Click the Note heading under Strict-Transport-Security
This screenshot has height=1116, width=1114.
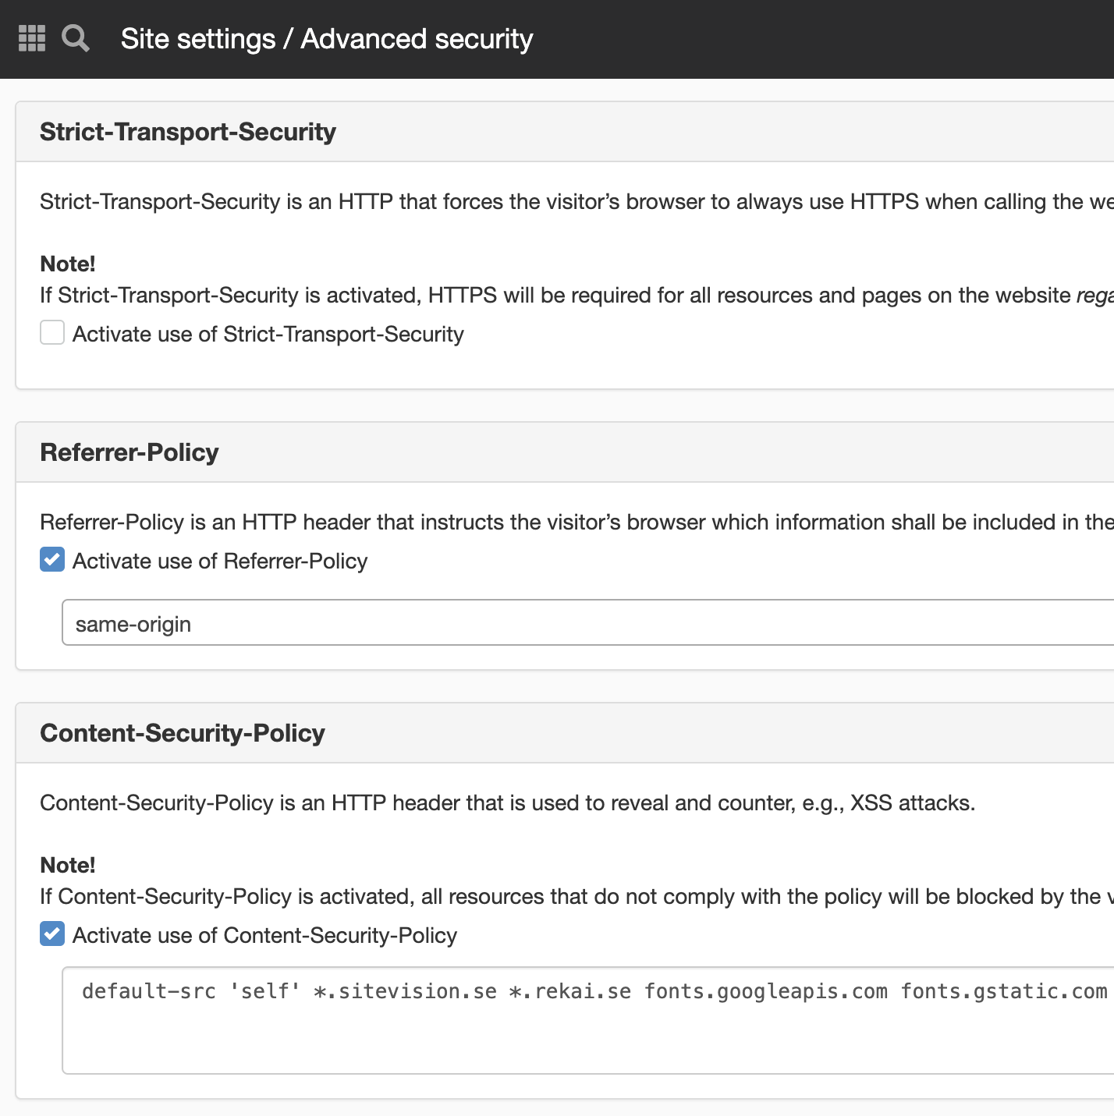[x=68, y=264]
